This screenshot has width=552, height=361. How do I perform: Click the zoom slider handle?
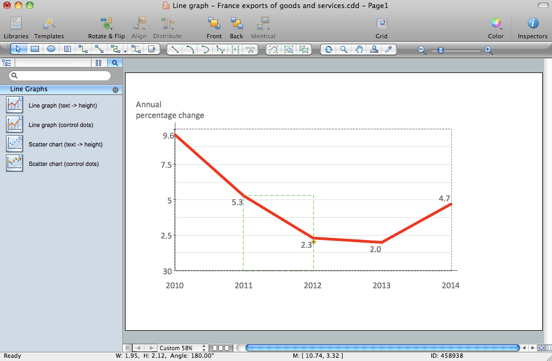(x=441, y=50)
